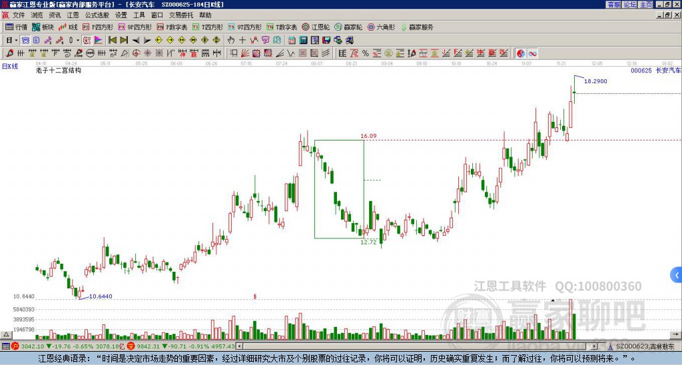The height and width of the screenshot is (365, 682).
Task: Expand the candlestick style dropdown arrow
Action: point(78,41)
